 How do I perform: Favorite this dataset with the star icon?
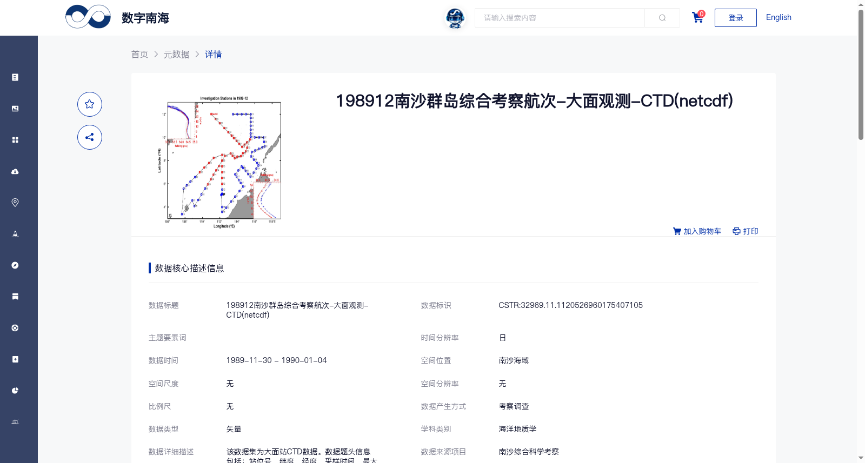pyautogui.click(x=90, y=104)
